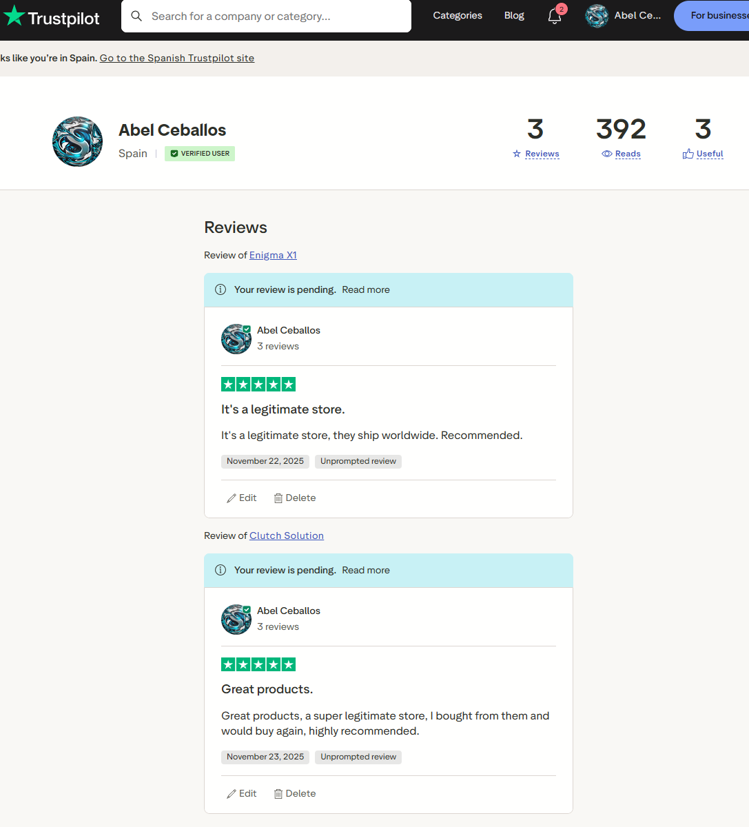Click the Trustpilot star logo
Screen dimensions: 749x827
point(14,17)
